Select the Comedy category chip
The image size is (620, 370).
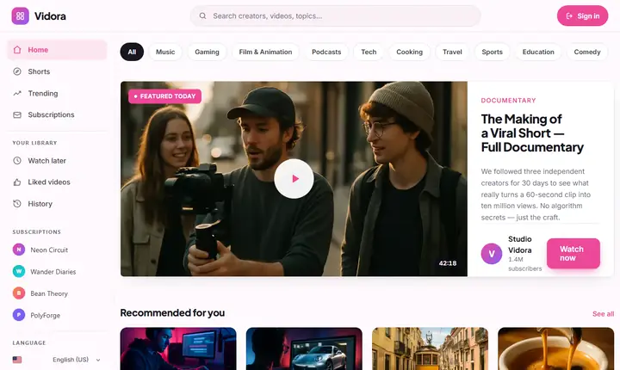(x=587, y=52)
